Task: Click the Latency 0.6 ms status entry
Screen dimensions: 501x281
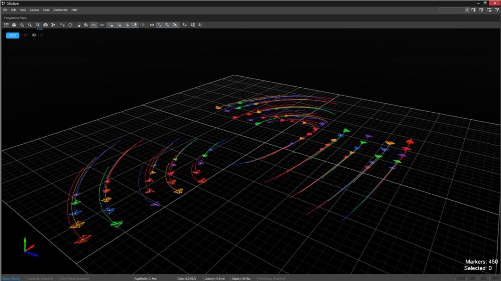Action: tap(215, 279)
